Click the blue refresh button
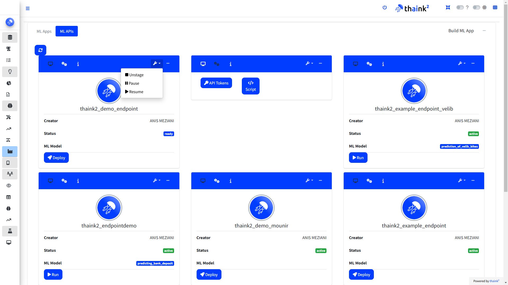 tap(40, 50)
